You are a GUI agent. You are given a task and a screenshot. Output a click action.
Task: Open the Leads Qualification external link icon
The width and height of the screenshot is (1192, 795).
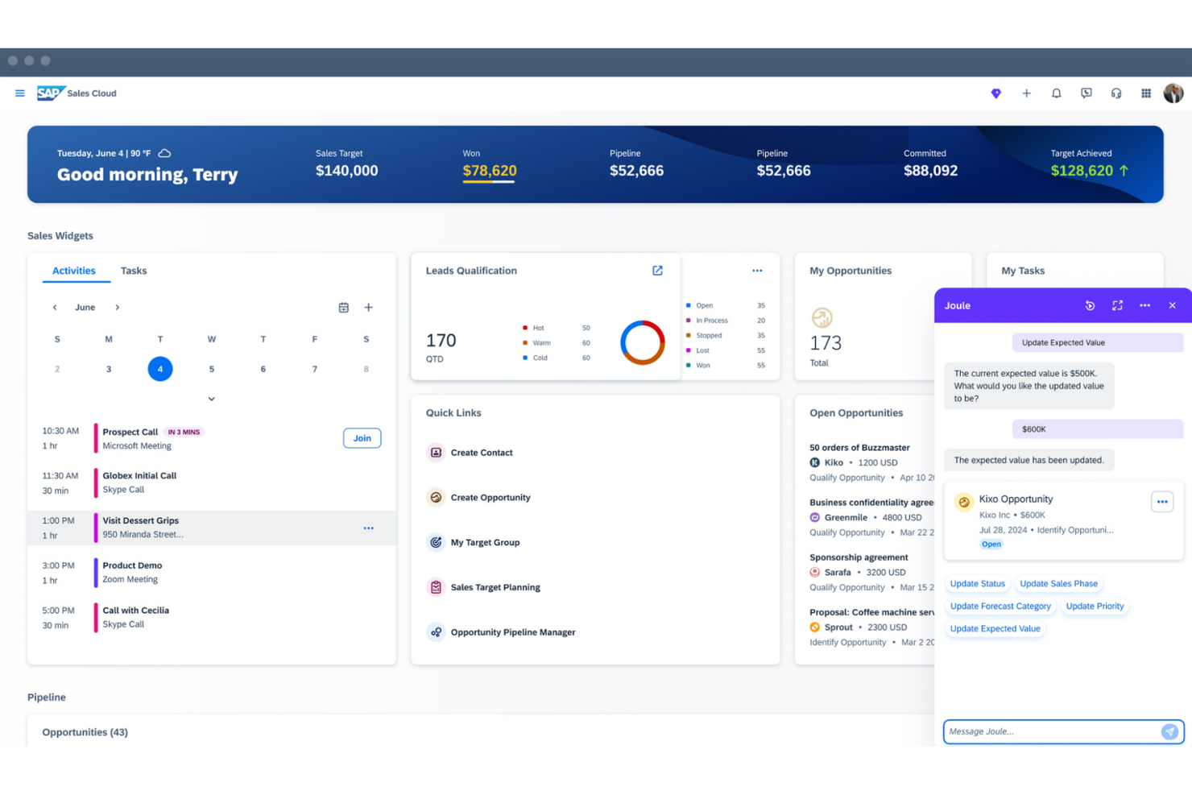657,271
